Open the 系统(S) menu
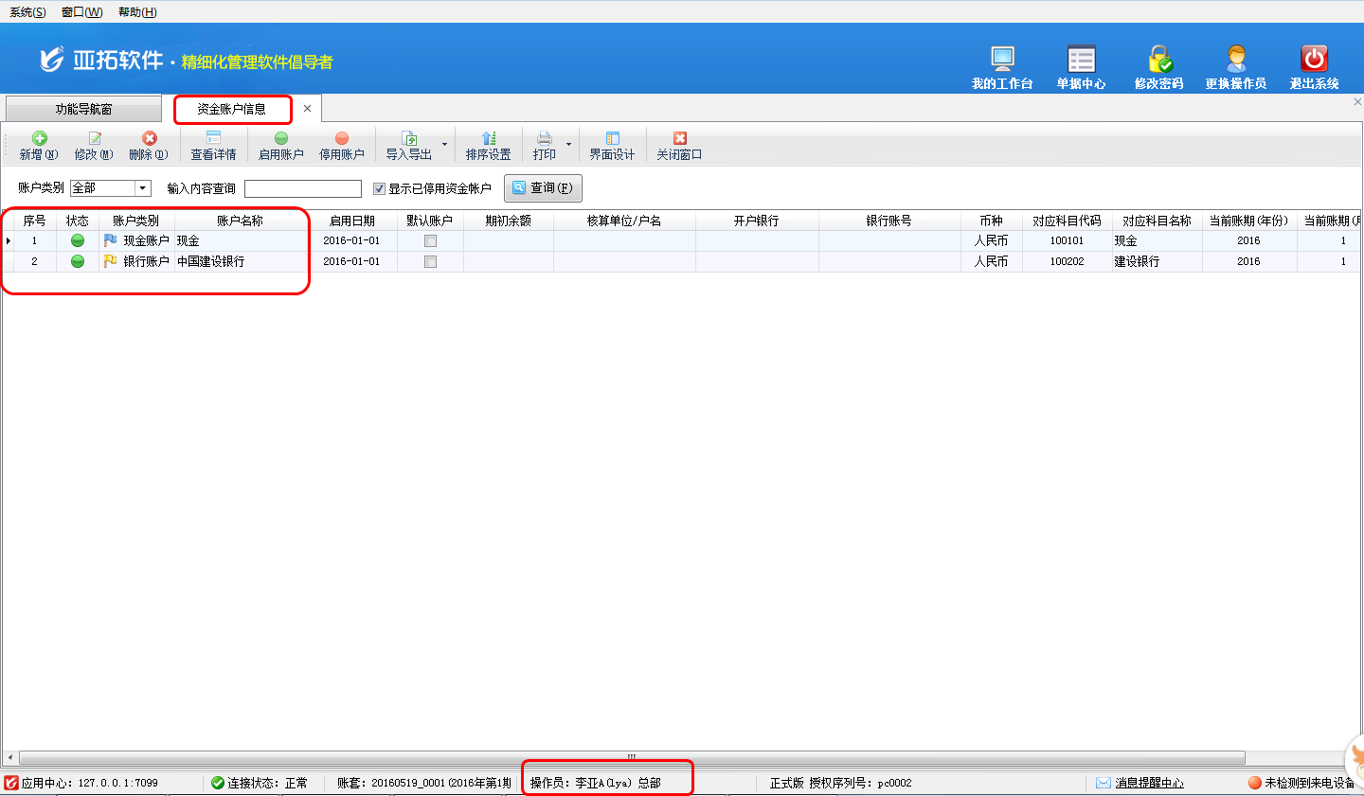1364x796 pixels. [27, 12]
